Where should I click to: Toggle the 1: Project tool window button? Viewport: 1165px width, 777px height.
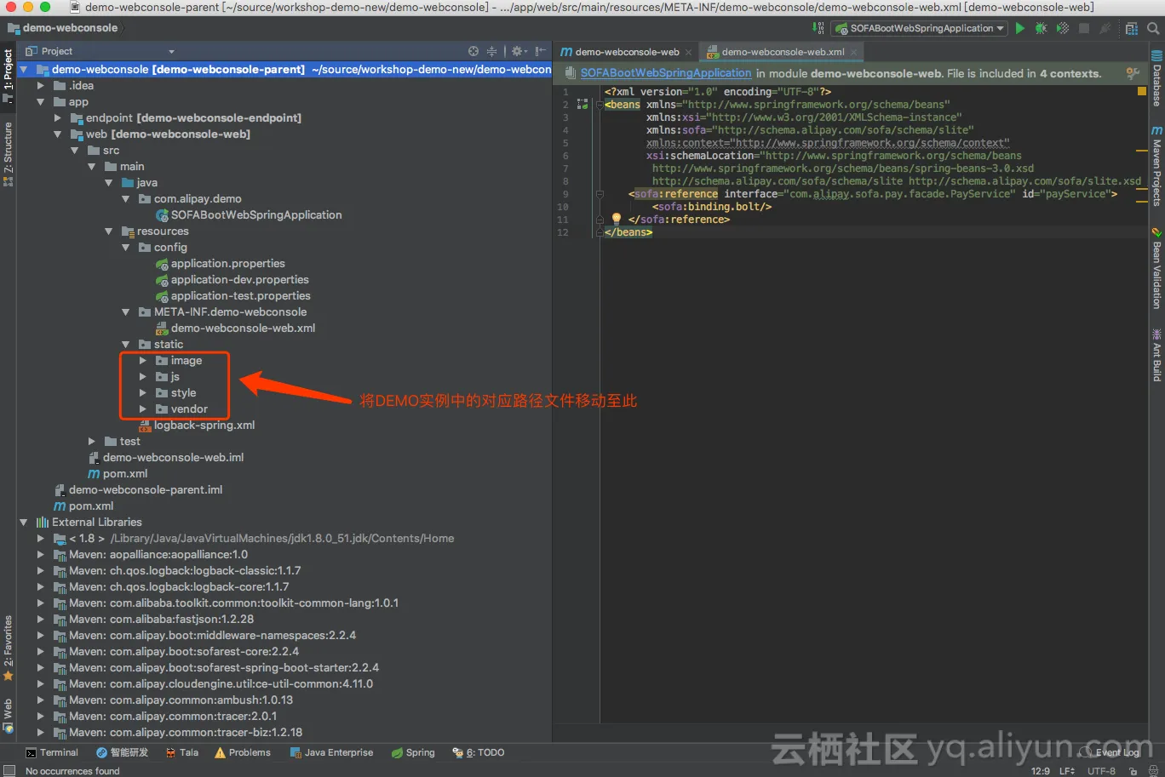tap(8, 76)
